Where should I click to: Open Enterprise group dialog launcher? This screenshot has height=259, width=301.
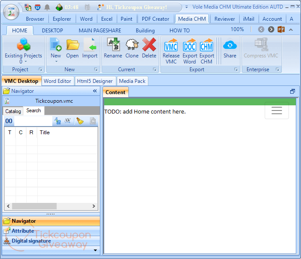click(x=277, y=69)
